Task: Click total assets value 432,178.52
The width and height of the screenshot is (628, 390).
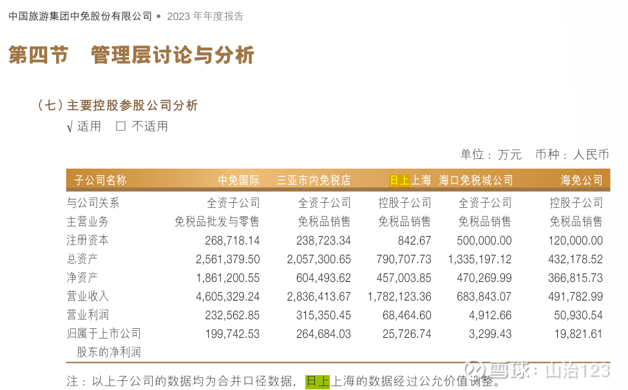Action: point(576,259)
